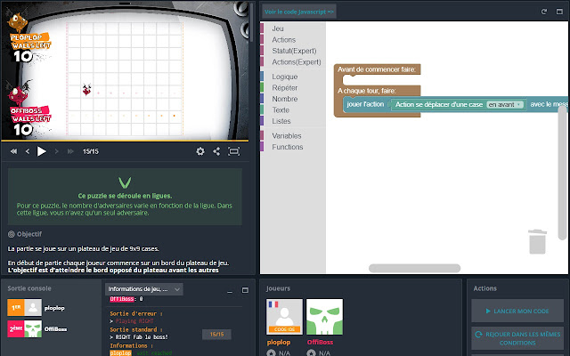Click ploplop star rating N/A
Viewport: 570px width, 356px height.
tap(279, 352)
